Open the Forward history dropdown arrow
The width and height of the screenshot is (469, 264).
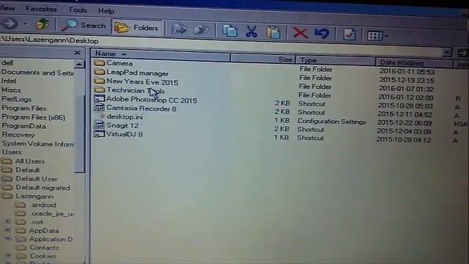click(x=26, y=23)
